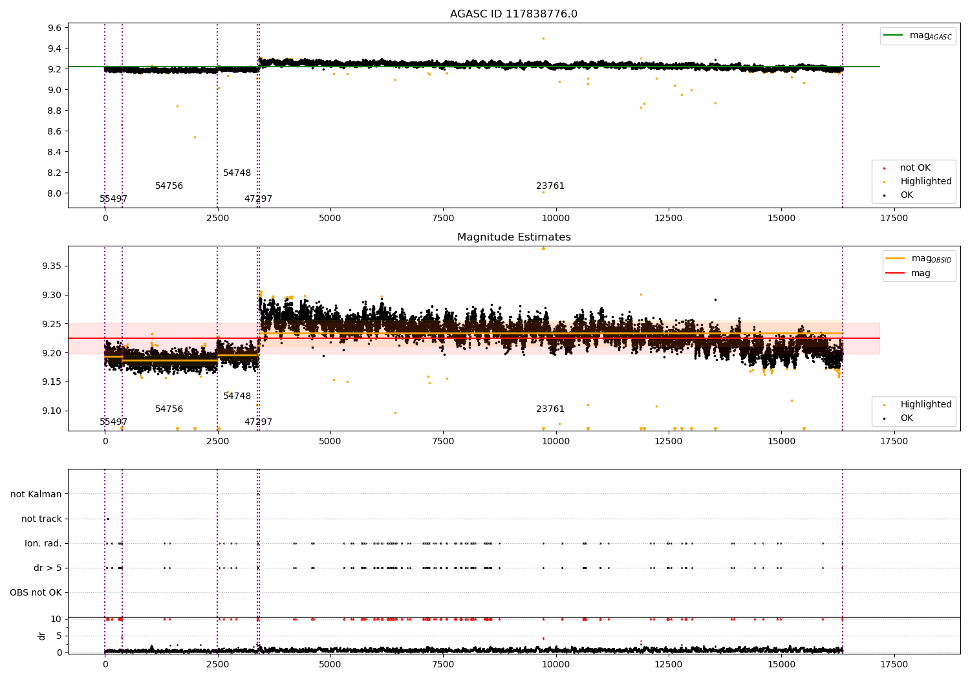Click the 10 tick on the dr axis

point(56,619)
